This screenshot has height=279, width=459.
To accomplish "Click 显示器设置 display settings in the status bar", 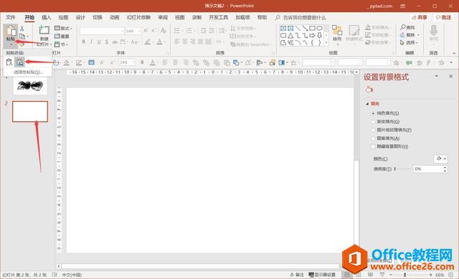I will coord(322,275).
